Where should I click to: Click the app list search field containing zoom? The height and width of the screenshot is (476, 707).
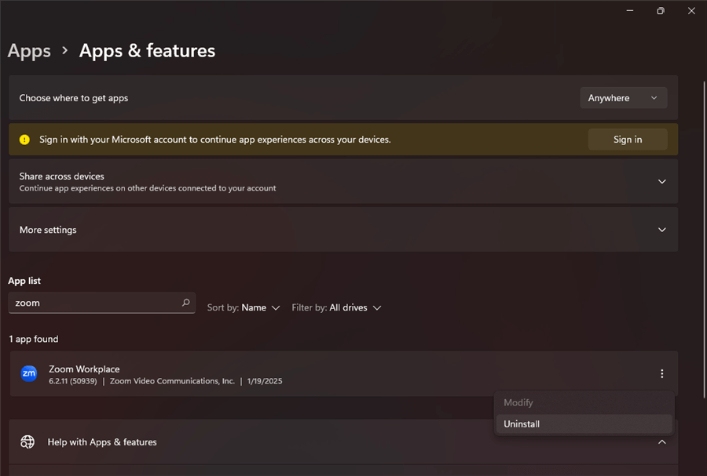tap(94, 303)
